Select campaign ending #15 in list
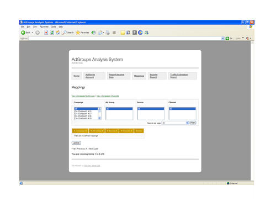276x207 pixels. click(86, 112)
